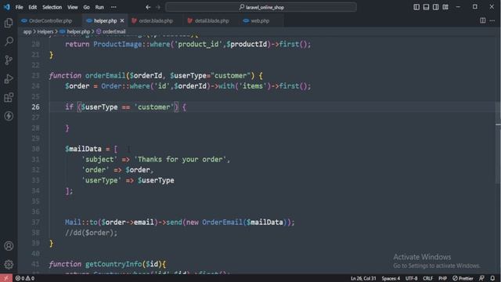Click ProductImage in the return statement

pyautogui.click(x=117, y=44)
